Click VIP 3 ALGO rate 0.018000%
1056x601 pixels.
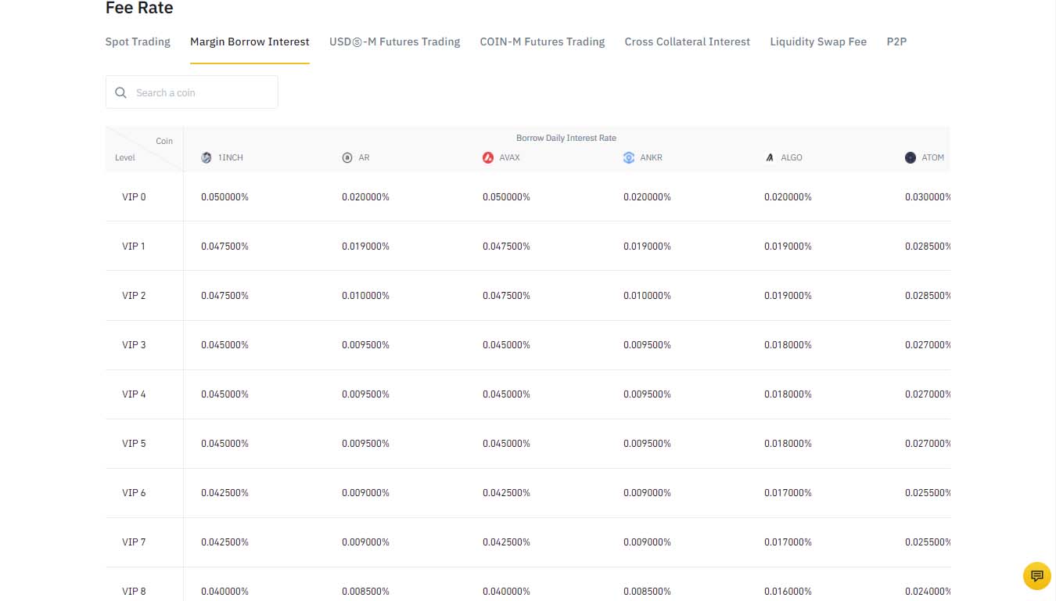pos(788,345)
